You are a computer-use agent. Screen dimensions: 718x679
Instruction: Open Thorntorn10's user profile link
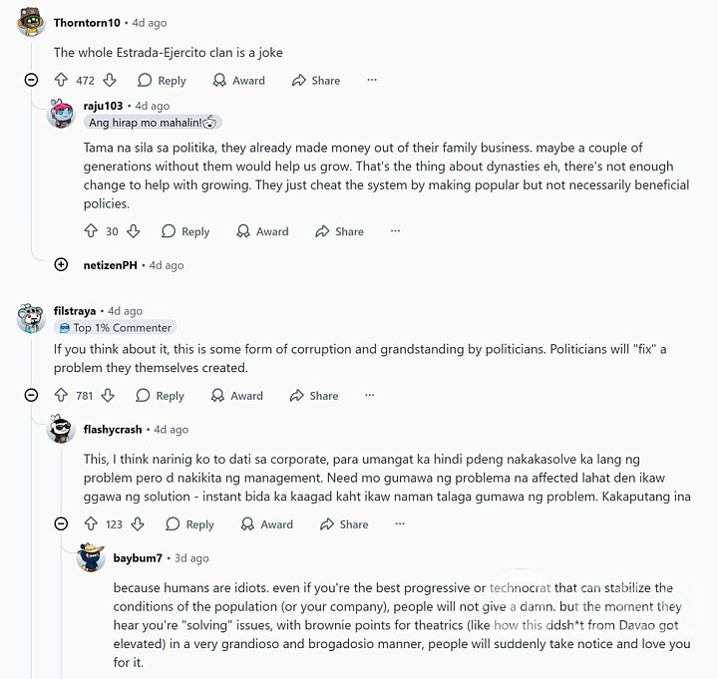click(x=87, y=23)
